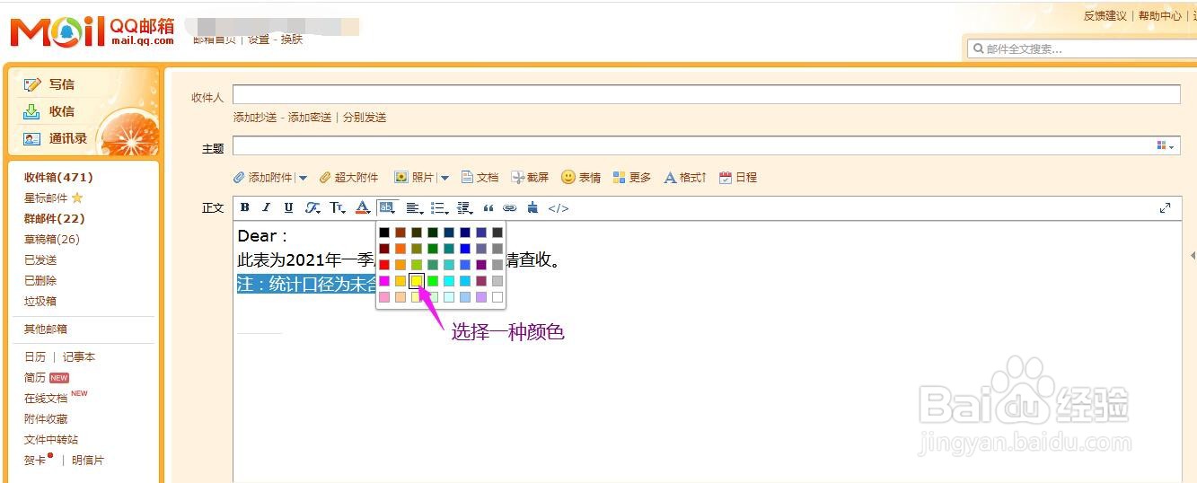The width and height of the screenshot is (1197, 483).
Task: Open the 已删除 deleted folder
Action: [x=40, y=280]
